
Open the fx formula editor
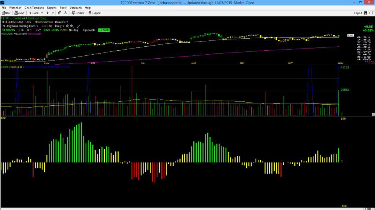[66, 13]
